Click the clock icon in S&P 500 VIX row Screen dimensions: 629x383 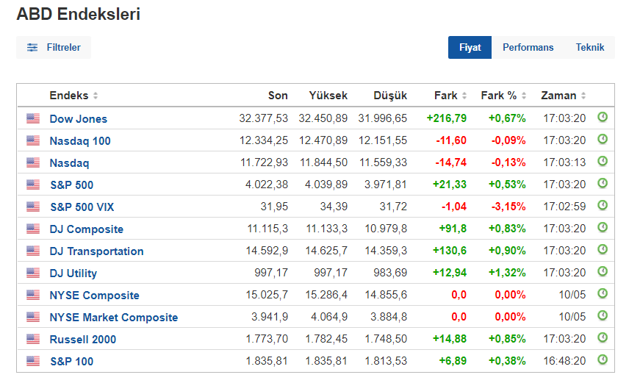[x=603, y=206]
